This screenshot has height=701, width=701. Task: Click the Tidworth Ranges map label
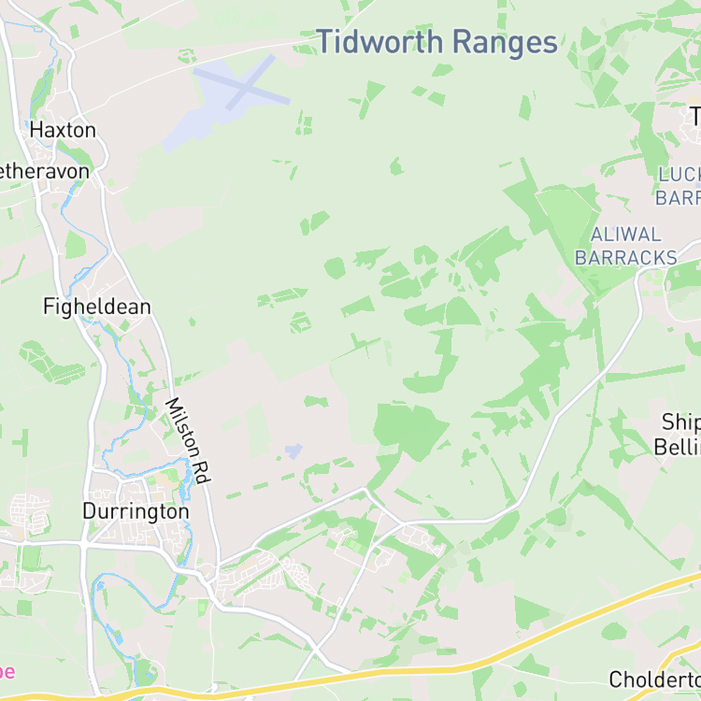click(436, 42)
